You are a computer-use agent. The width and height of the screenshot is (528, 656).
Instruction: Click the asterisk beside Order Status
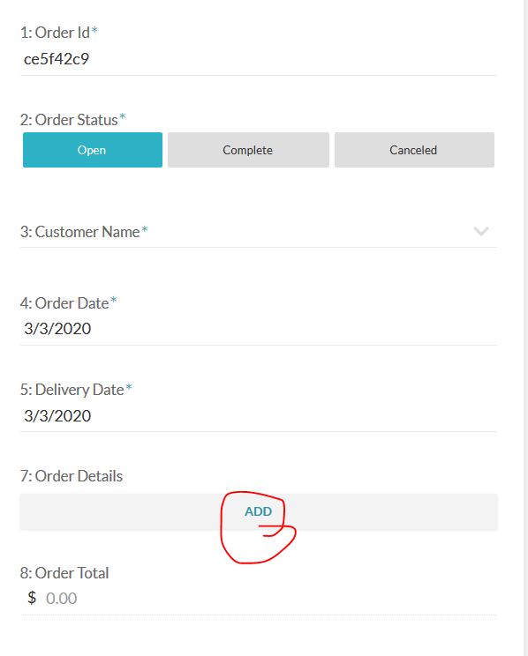[123, 116]
